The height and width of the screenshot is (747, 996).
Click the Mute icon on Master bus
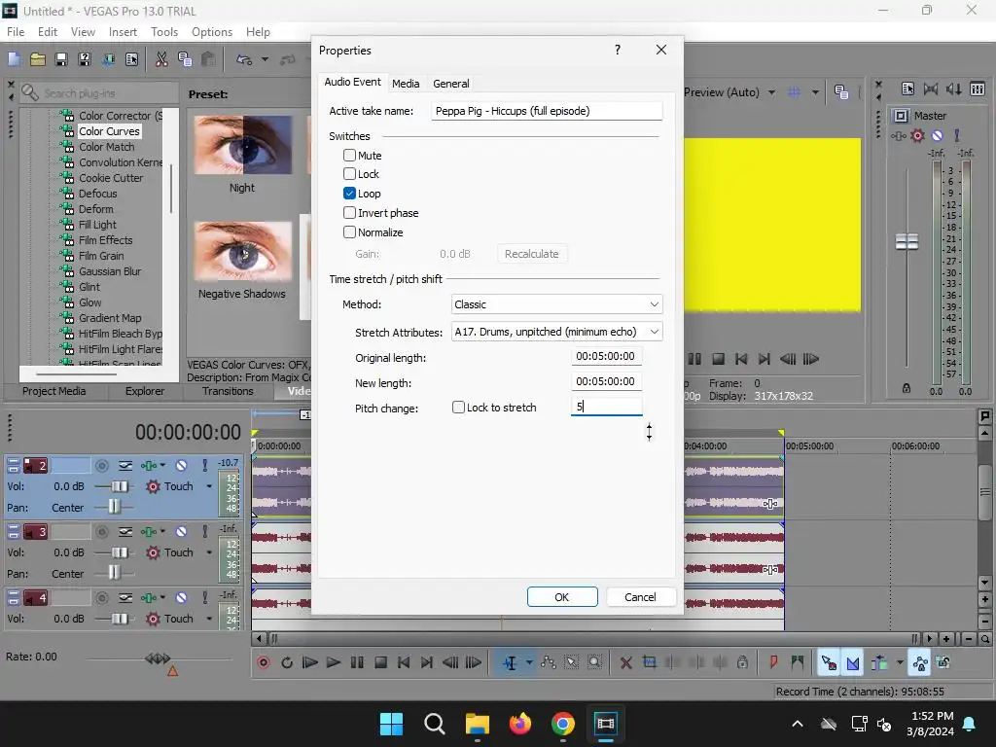click(938, 135)
